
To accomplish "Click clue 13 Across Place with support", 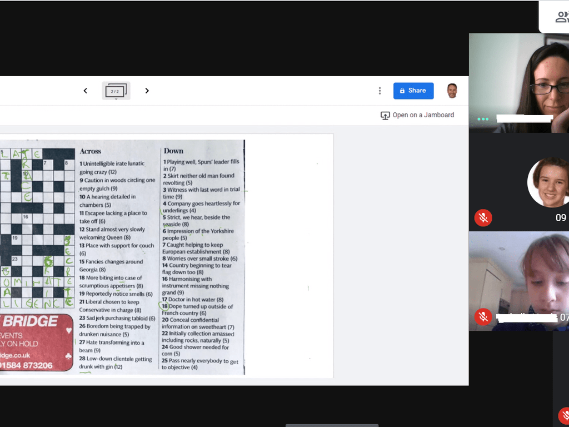I will click(117, 250).
